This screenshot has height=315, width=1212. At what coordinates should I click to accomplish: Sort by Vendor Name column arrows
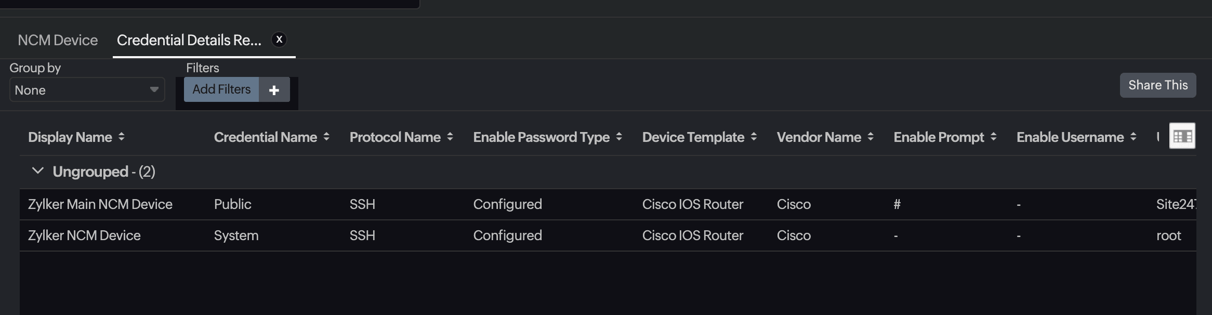871,137
